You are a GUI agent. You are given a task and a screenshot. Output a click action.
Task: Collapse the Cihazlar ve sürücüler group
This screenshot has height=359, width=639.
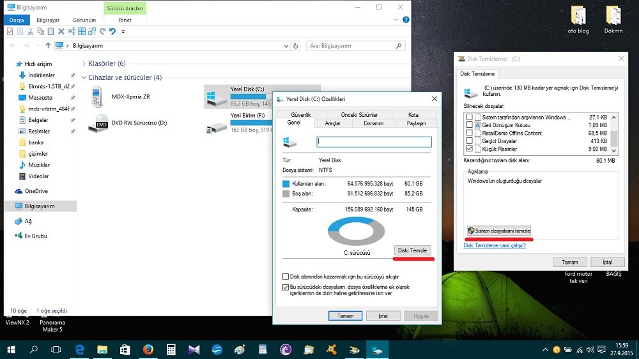[x=84, y=77]
